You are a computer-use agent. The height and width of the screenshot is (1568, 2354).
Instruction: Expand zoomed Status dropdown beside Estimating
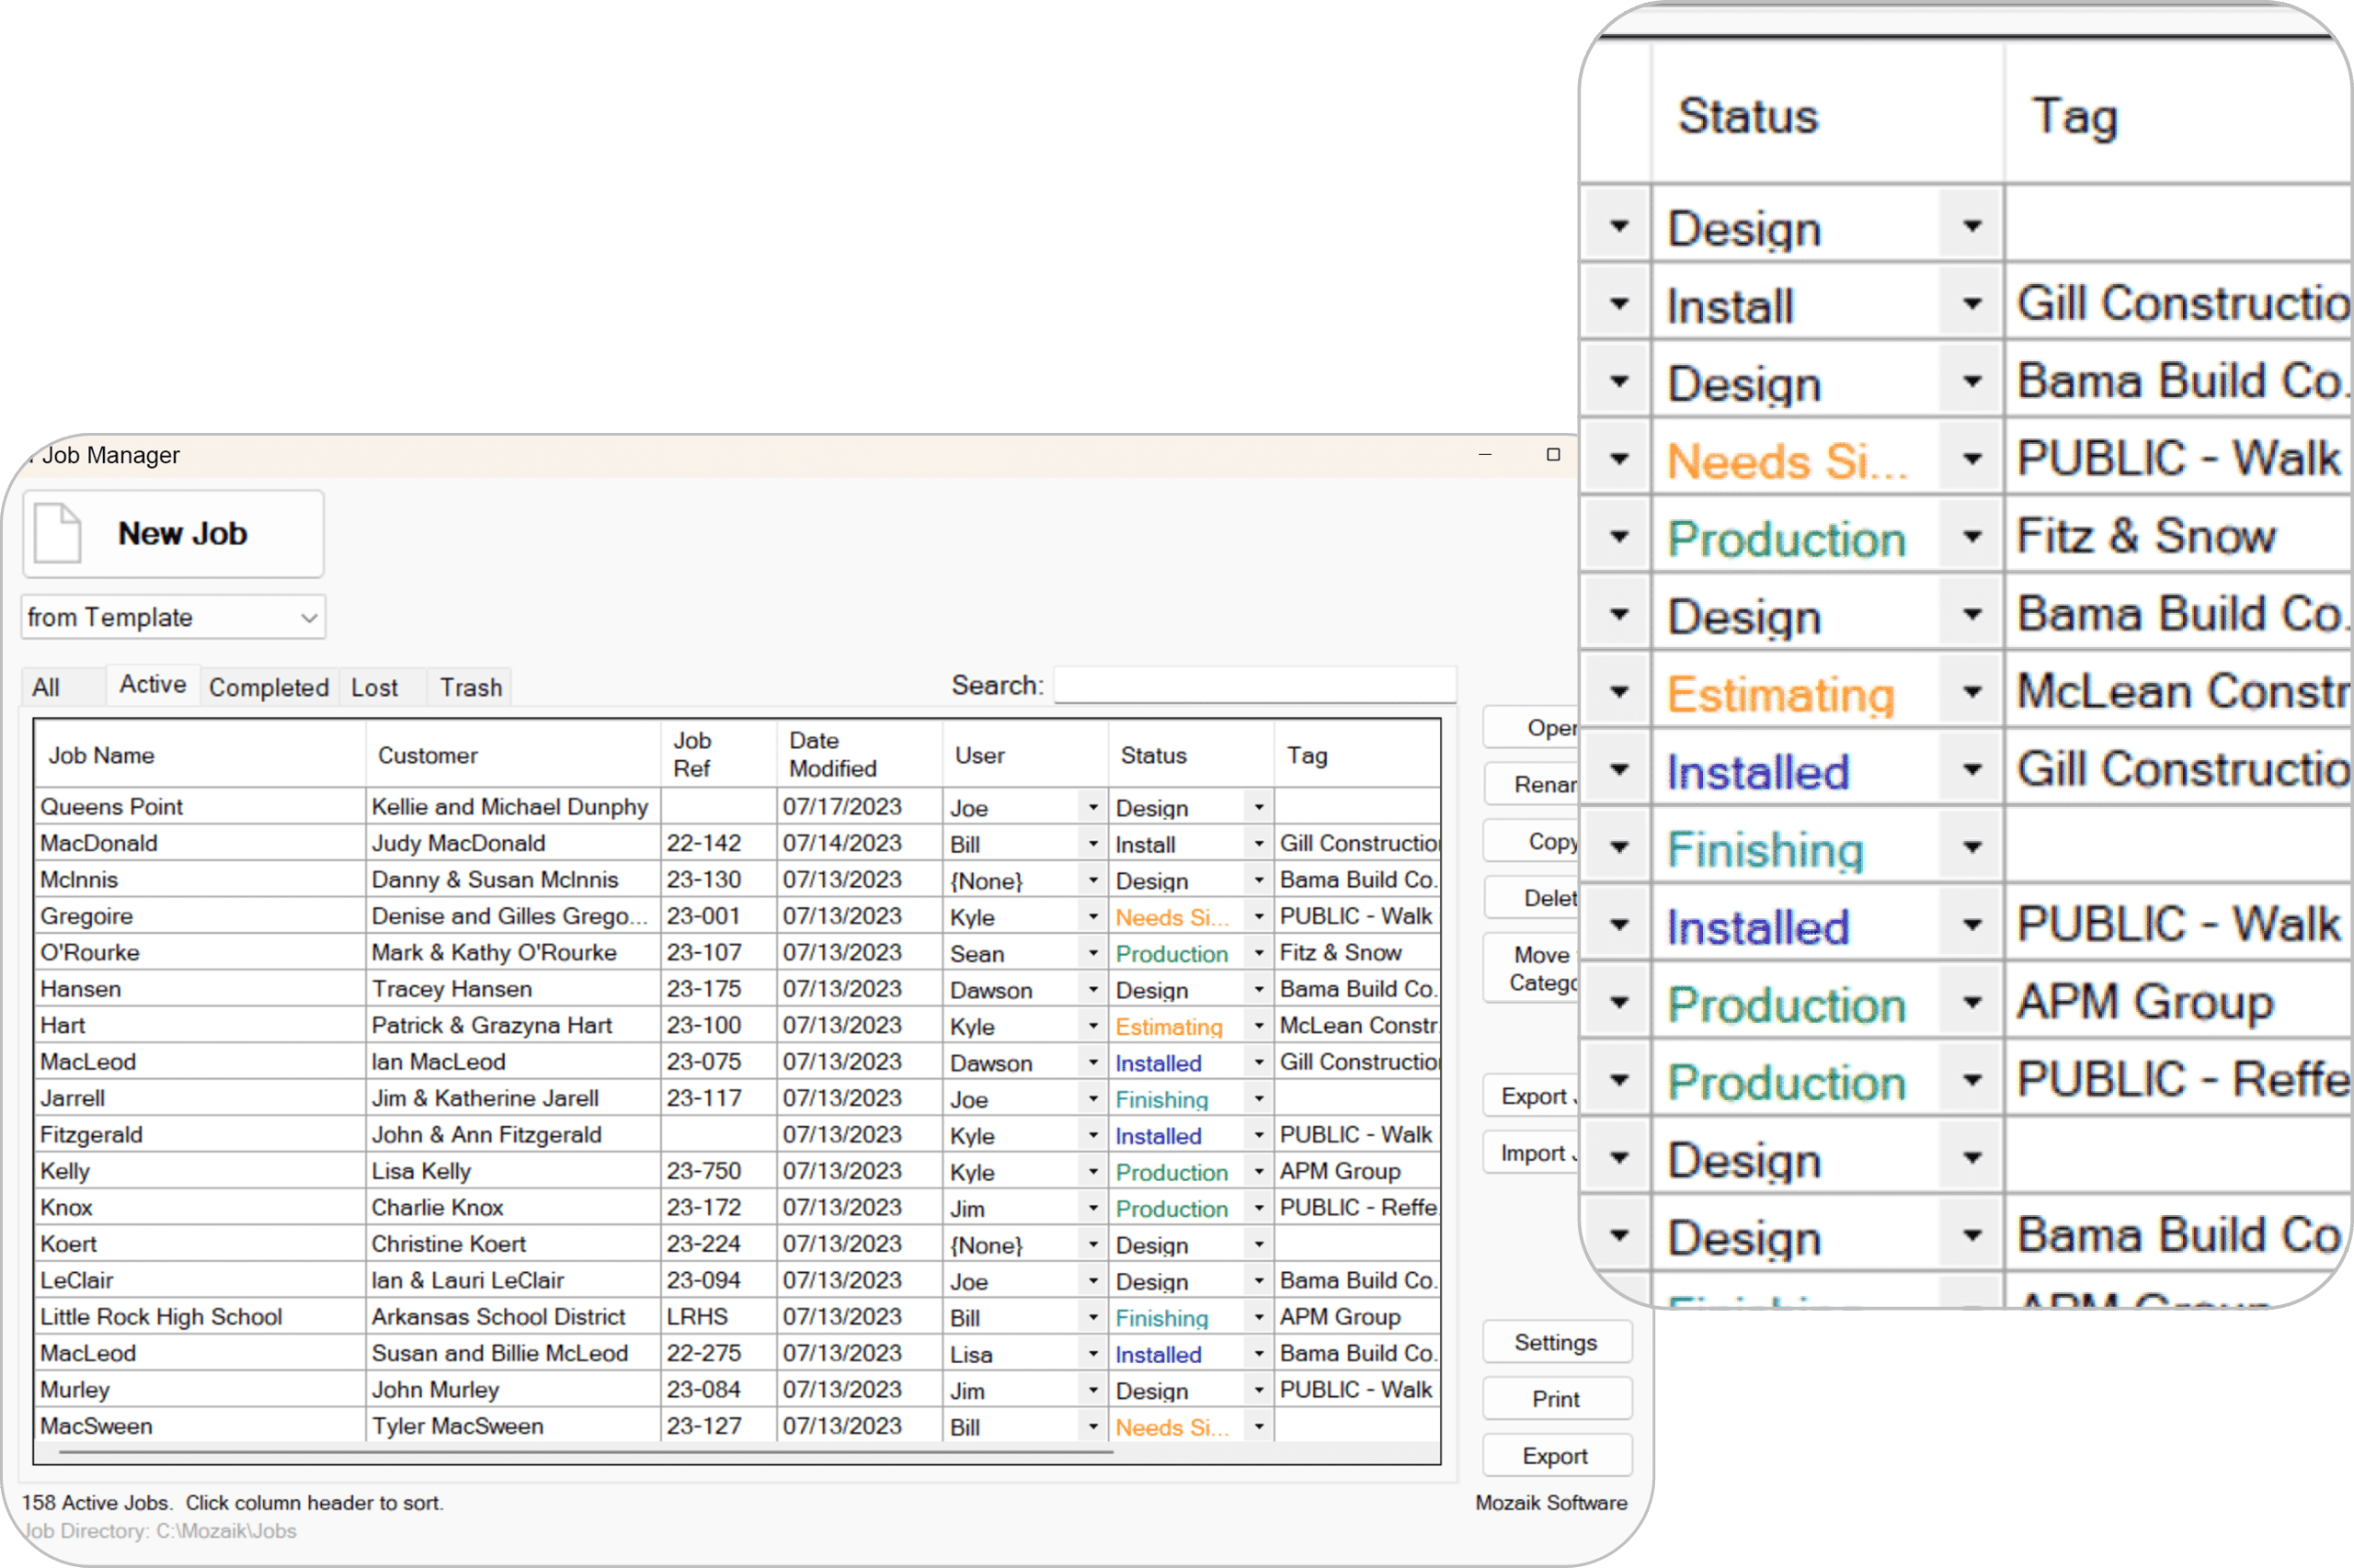(x=1971, y=691)
